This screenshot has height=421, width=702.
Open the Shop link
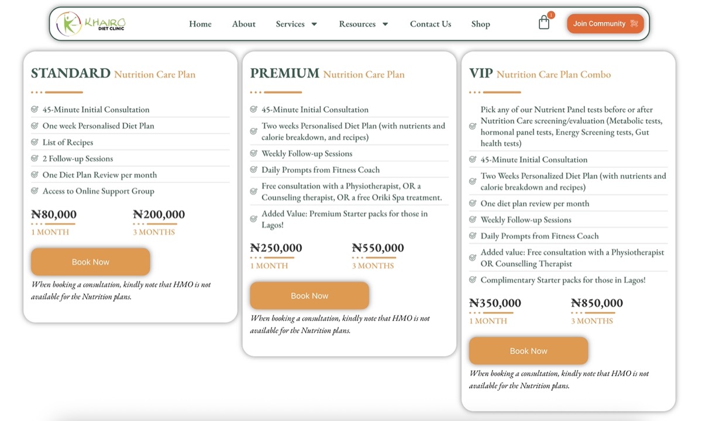(480, 24)
